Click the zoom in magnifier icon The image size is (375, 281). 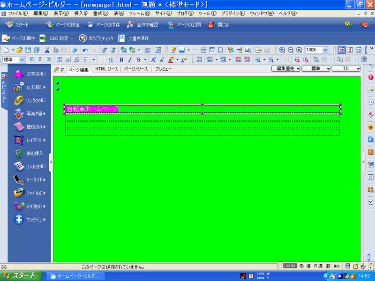pos(282,50)
